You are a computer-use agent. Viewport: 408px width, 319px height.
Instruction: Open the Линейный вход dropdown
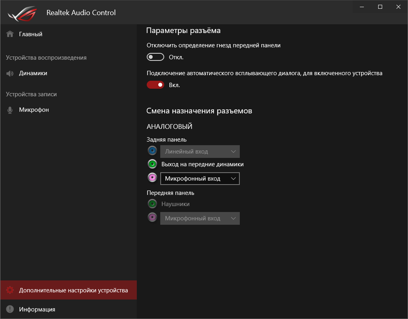[x=200, y=152]
